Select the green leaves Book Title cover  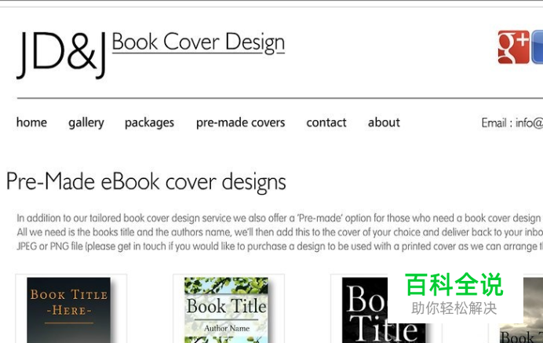(x=227, y=310)
